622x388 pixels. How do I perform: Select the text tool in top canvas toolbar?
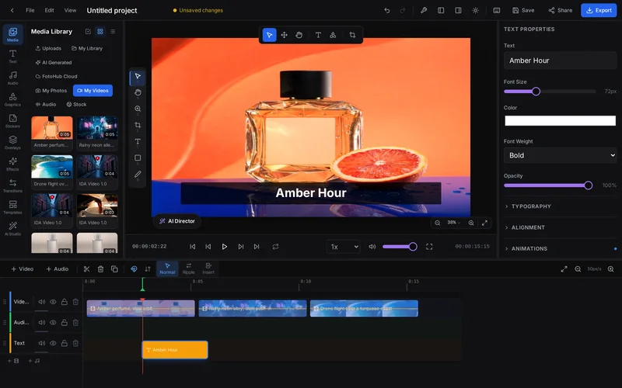point(318,35)
